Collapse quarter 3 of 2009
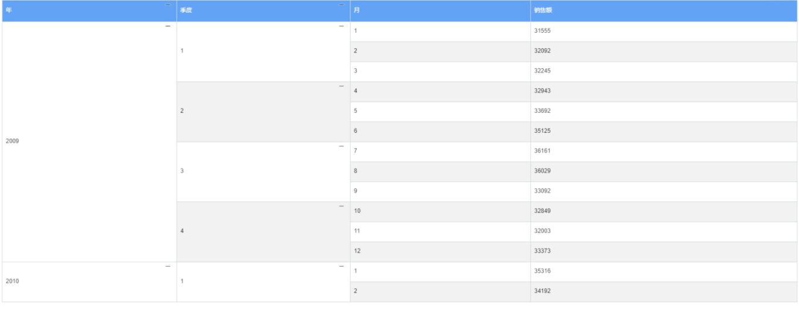The height and width of the screenshot is (309, 799). pyautogui.click(x=341, y=146)
